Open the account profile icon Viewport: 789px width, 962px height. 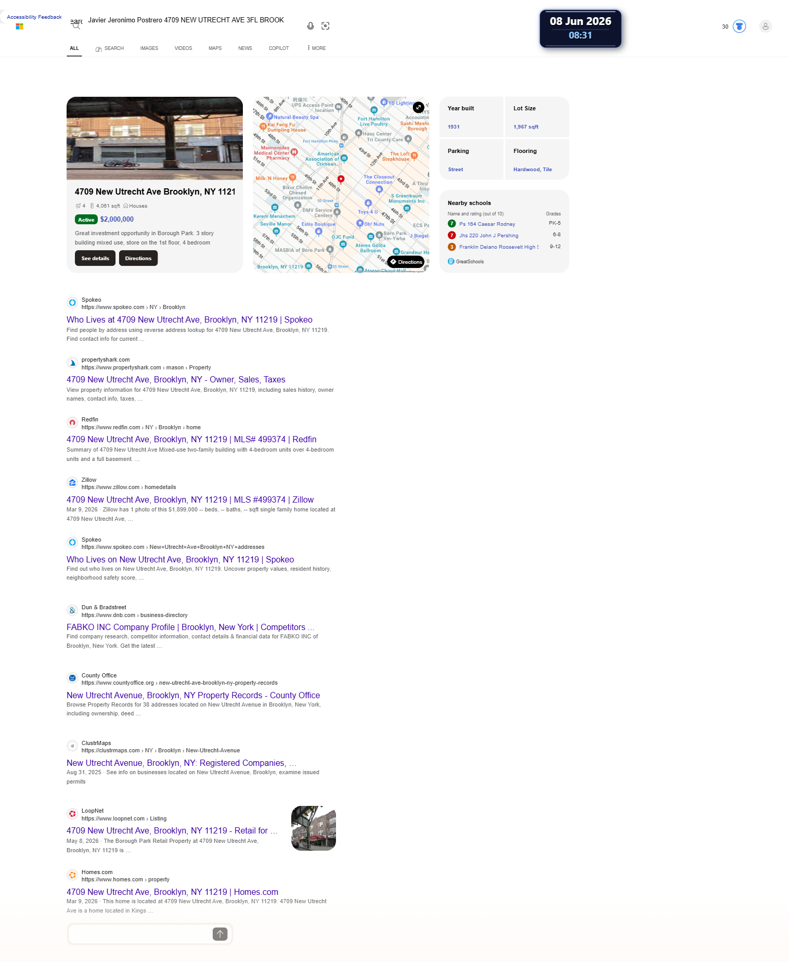click(x=765, y=27)
